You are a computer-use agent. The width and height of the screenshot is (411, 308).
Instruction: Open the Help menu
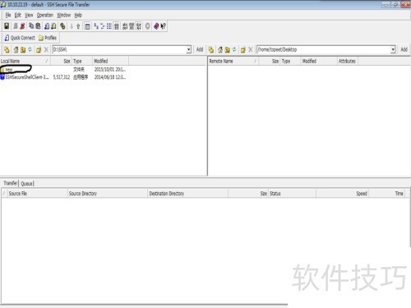click(78, 15)
